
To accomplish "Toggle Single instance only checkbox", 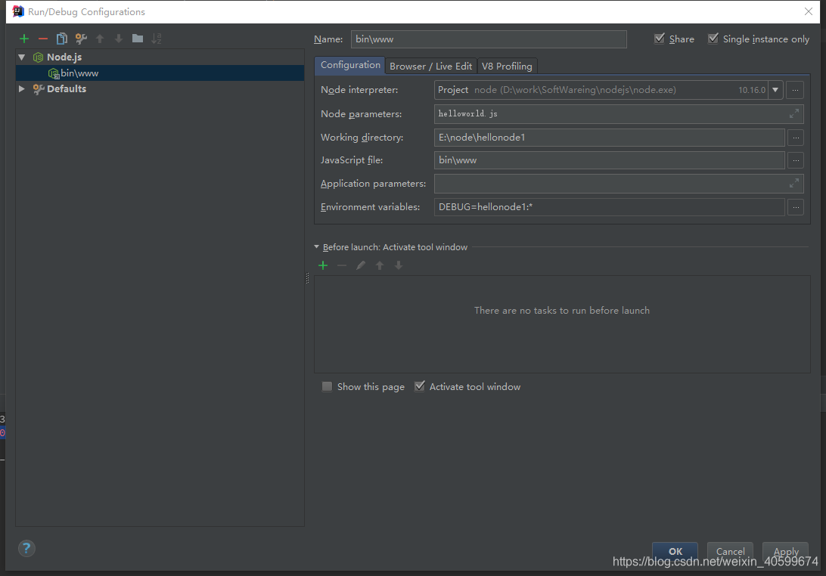I will (x=713, y=39).
